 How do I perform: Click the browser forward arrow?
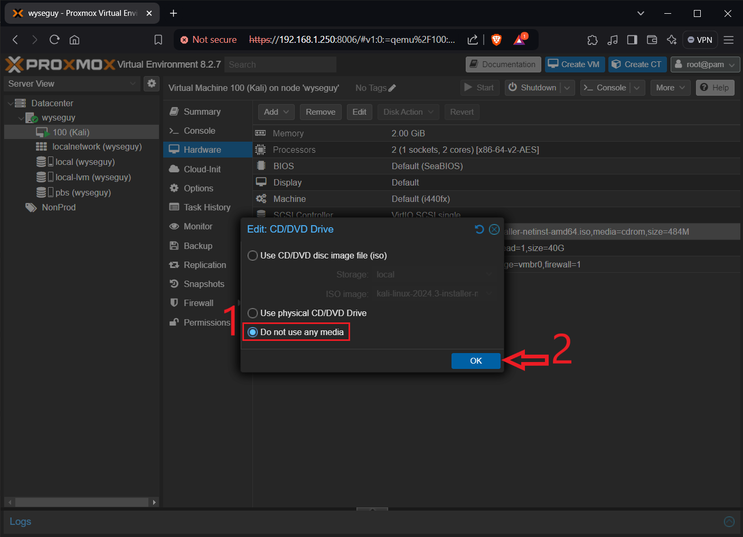34,40
